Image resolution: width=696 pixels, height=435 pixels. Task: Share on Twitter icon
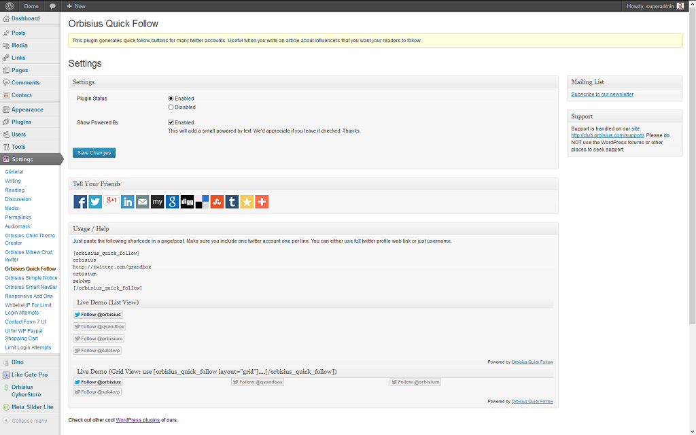point(95,202)
